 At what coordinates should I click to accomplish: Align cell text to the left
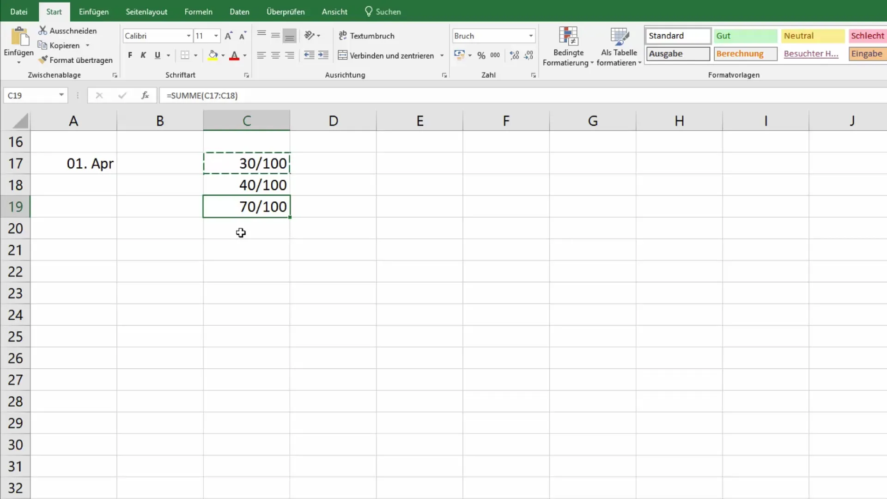[261, 55]
